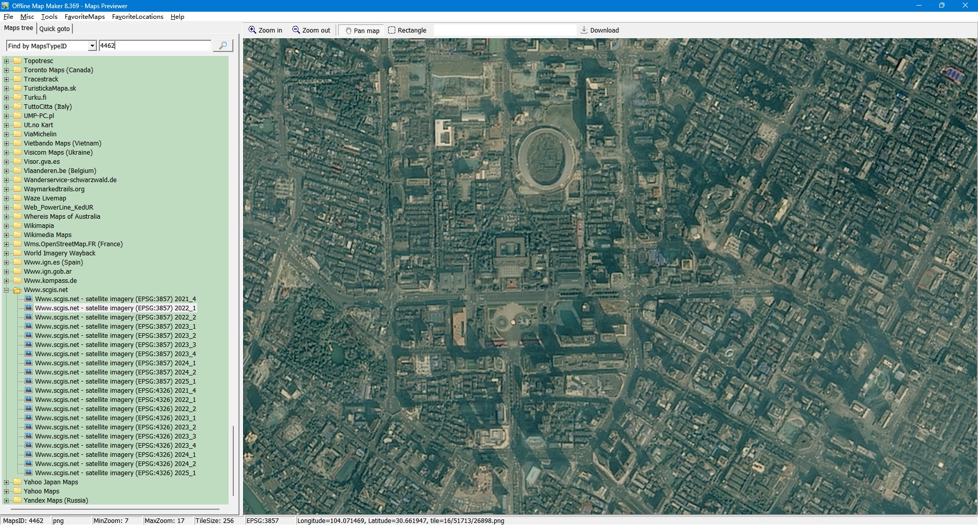Click the magnifier search button beside MapsTypeID field
This screenshot has height=525, width=978.
pos(223,46)
